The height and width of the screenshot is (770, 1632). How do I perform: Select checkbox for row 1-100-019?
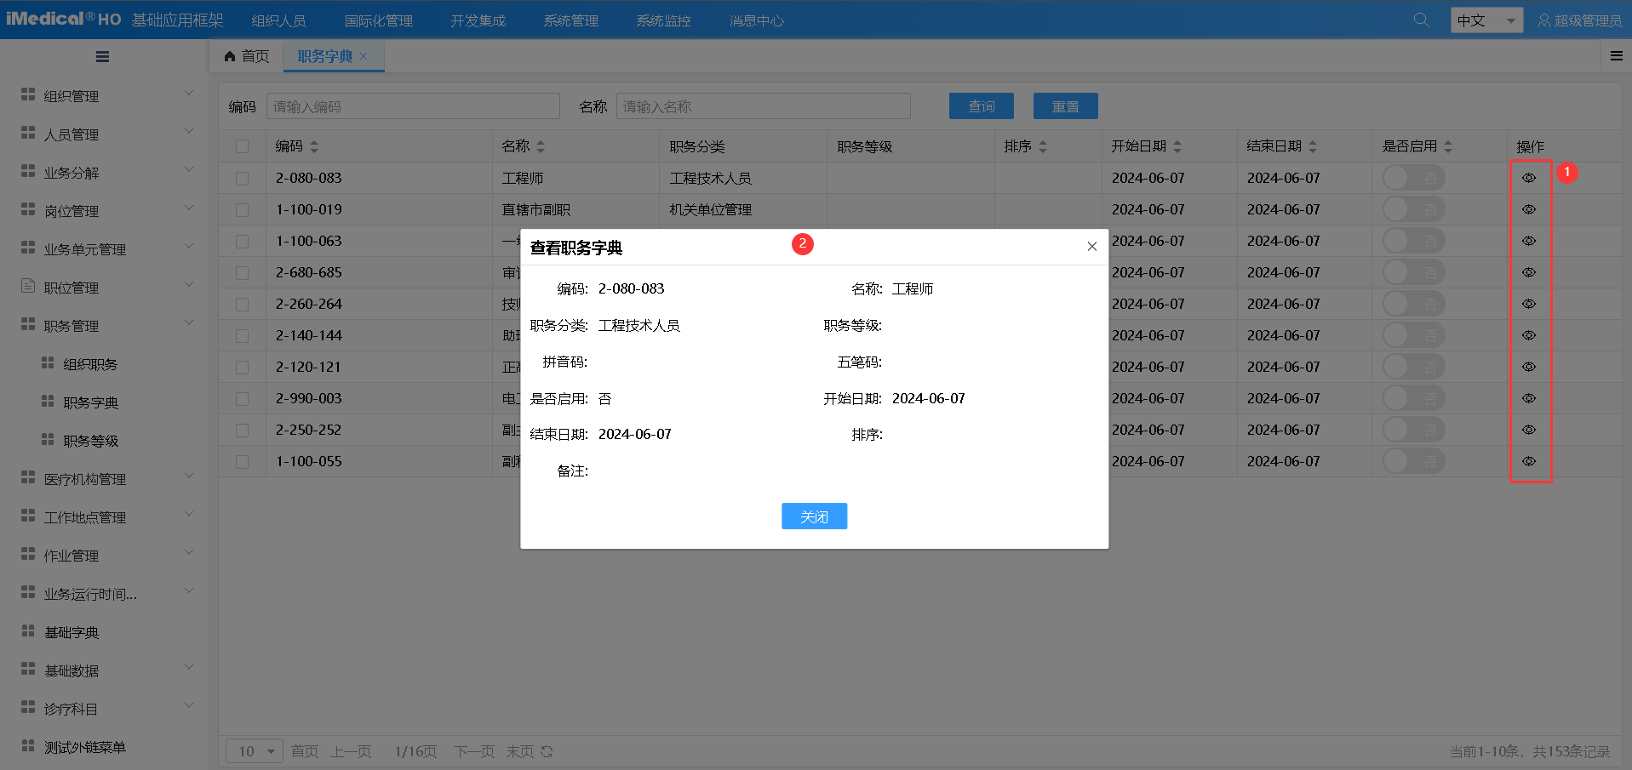click(243, 210)
